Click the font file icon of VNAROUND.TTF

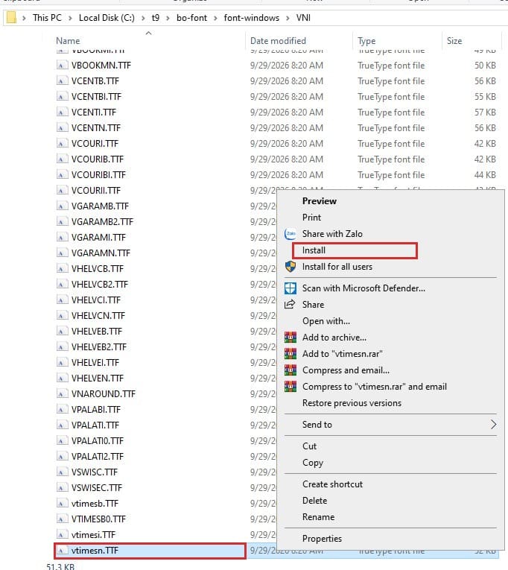[62, 393]
